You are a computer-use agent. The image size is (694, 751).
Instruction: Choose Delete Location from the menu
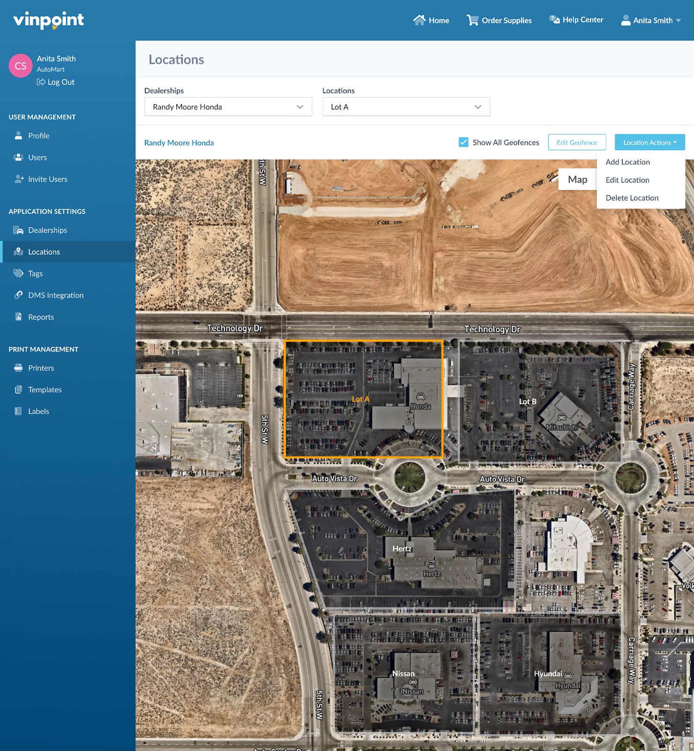tap(632, 198)
